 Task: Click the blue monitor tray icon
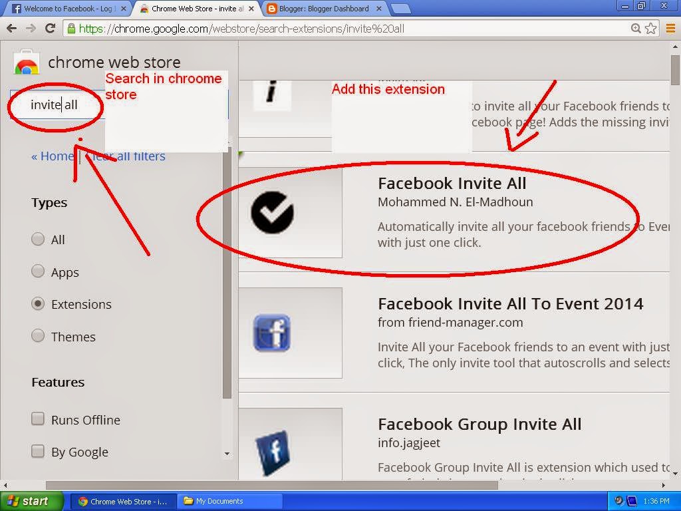[632, 502]
